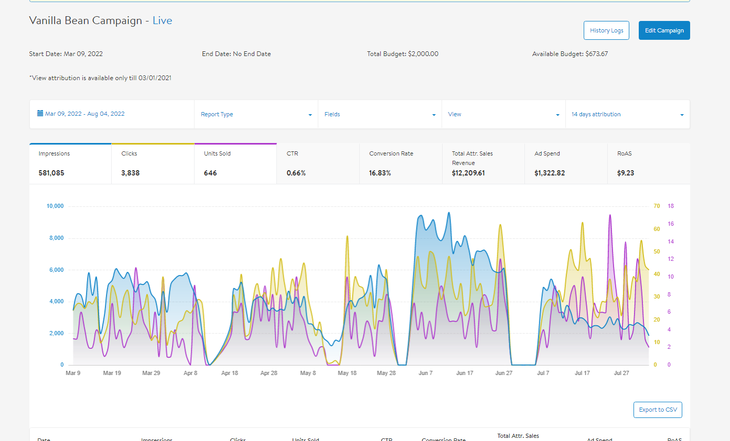This screenshot has height=441, width=730.
Task: Click the May 18 label on chart axis
Action: (x=347, y=373)
